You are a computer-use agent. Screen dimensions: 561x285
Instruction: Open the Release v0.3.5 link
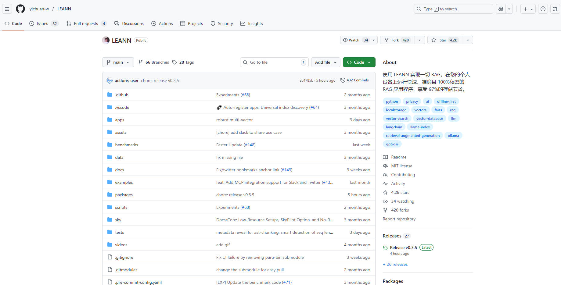[x=403, y=248]
